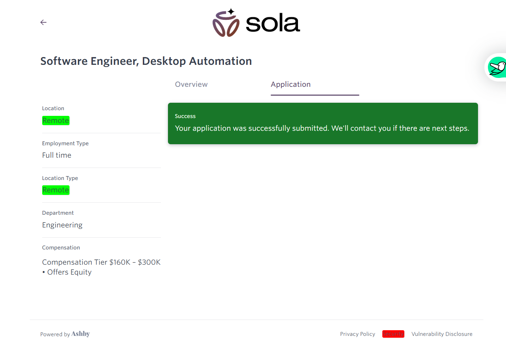Click Remote value under Location
Image resolution: width=506 pixels, height=349 pixels.
(x=56, y=120)
